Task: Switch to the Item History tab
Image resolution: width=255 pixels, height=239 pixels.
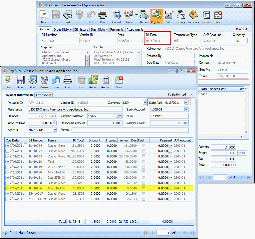Action: pos(99,29)
